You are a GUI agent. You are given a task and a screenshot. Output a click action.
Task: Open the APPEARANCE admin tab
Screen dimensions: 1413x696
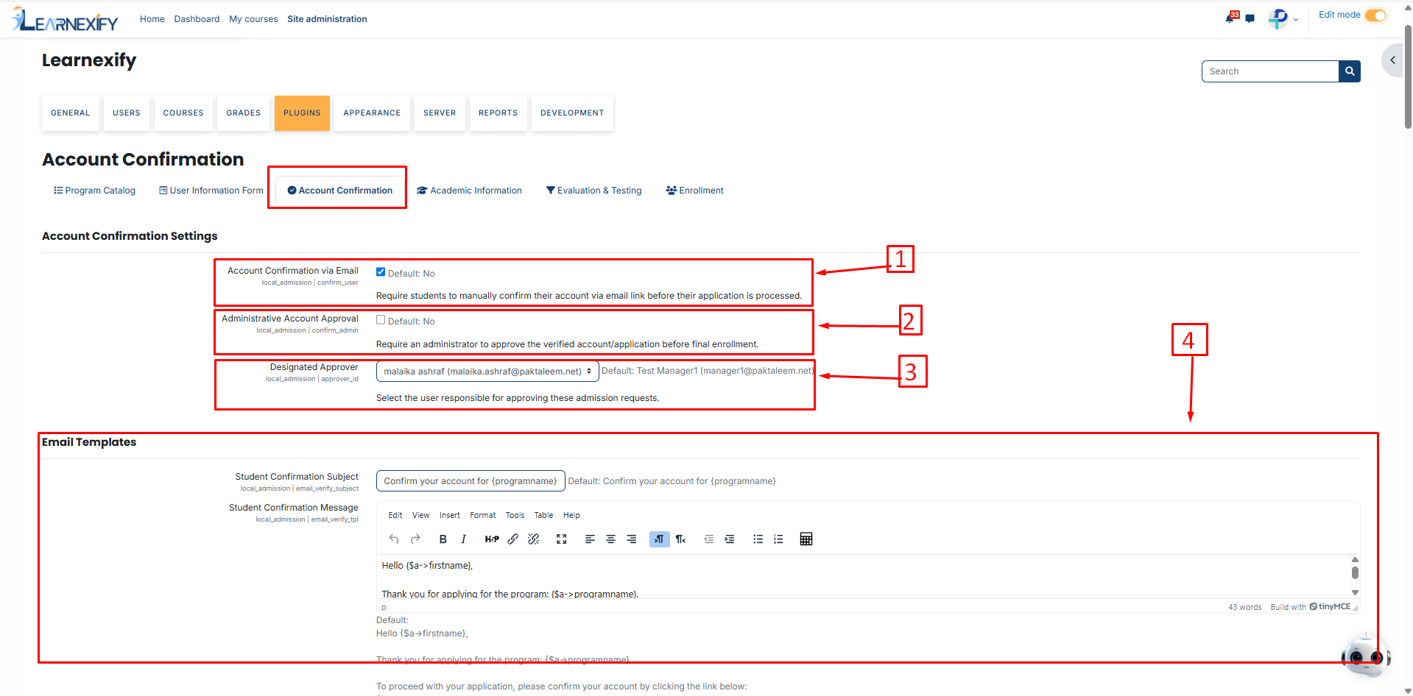pos(372,113)
